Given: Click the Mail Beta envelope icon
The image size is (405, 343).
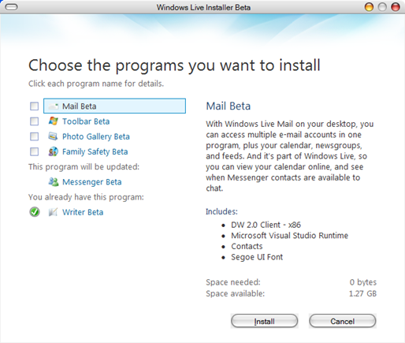Looking at the screenshot, I should (54, 106).
